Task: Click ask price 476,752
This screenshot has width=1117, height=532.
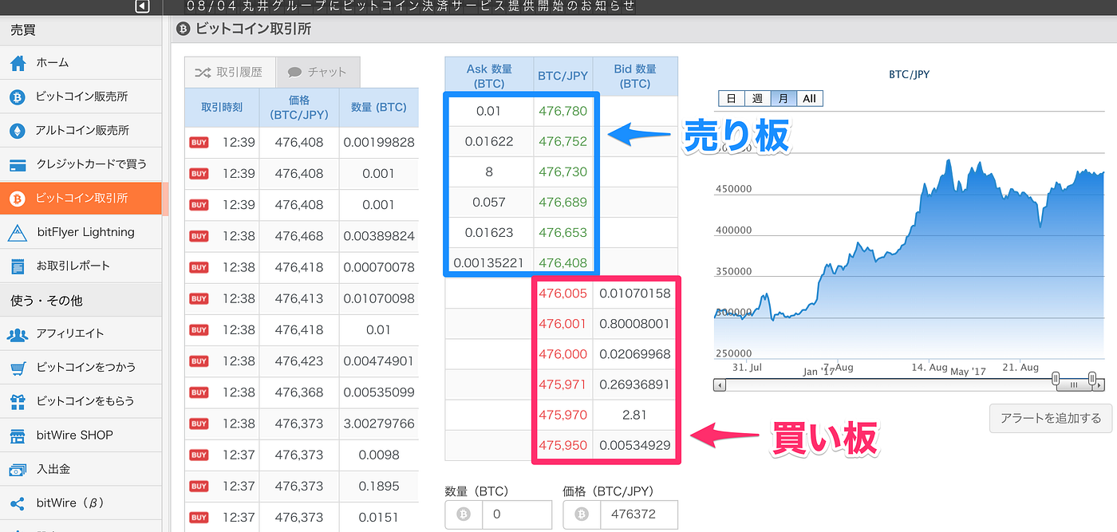Action: pos(562,142)
